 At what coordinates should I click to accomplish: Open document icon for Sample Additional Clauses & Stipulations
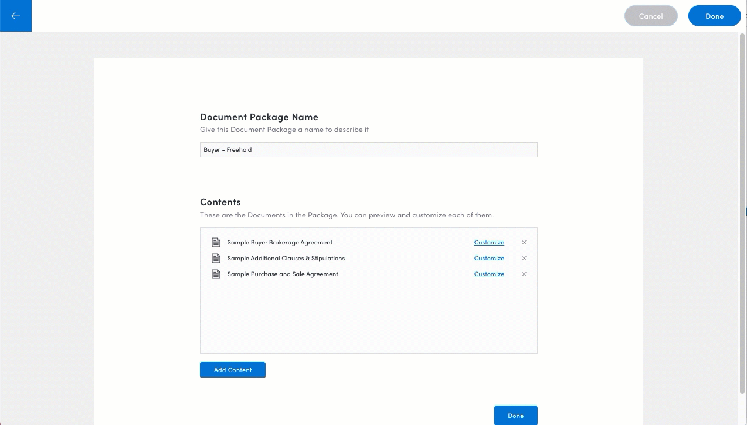click(216, 258)
